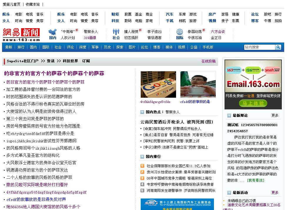This screenshot has width=288, height=210.
Task: Click the 金正日 link
Action: (216, 38)
